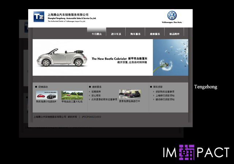Open the red and black cars promotion thumbnail
The height and width of the screenshot is (164, 234).
point(47,95)
